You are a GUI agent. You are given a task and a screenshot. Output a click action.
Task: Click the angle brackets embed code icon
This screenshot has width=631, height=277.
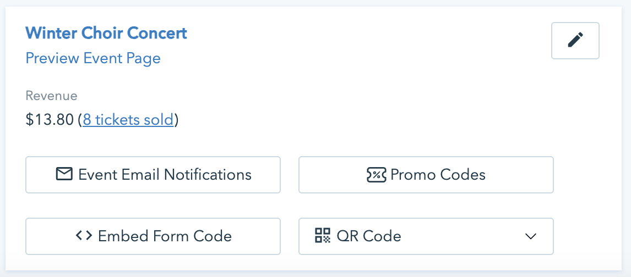coord(84,236)
